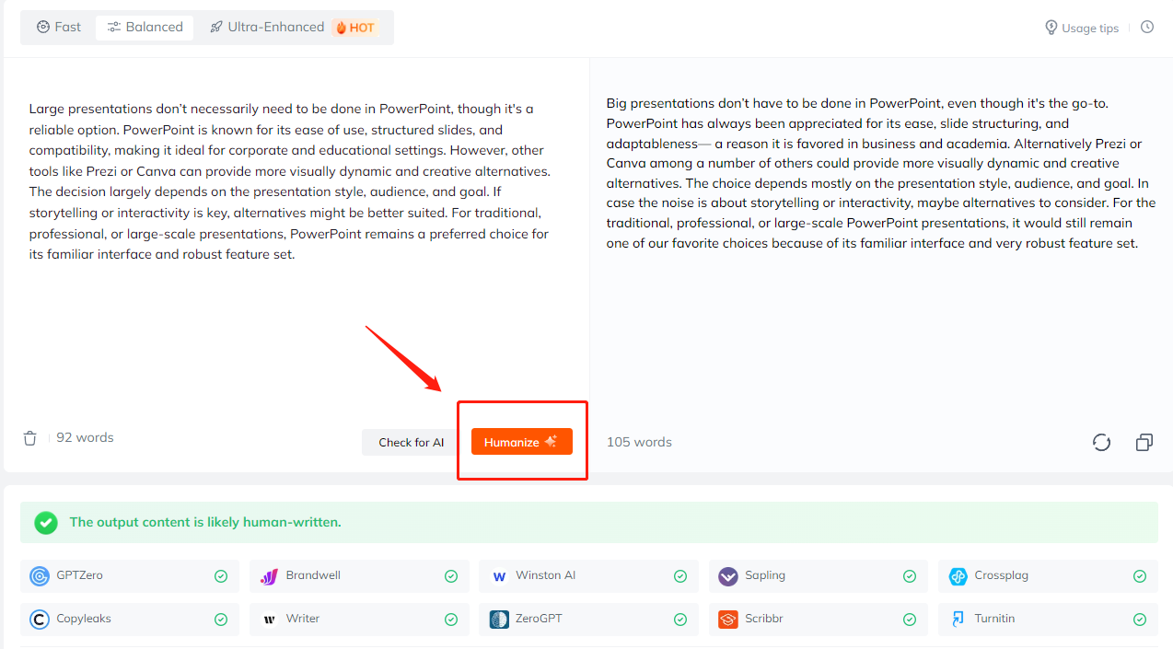The height and width of the screenshot is (649, 1173).
Task: Click the Turnitin detector icon
Action: (x=958, y=620)
